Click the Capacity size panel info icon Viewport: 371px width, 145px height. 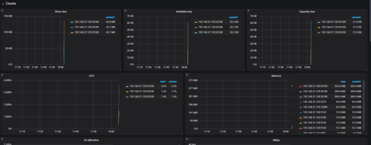(x=248, y=11)
